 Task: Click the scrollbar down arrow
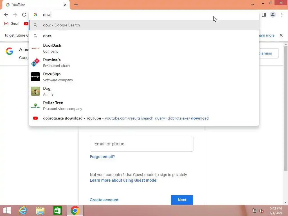pos(286,202)
